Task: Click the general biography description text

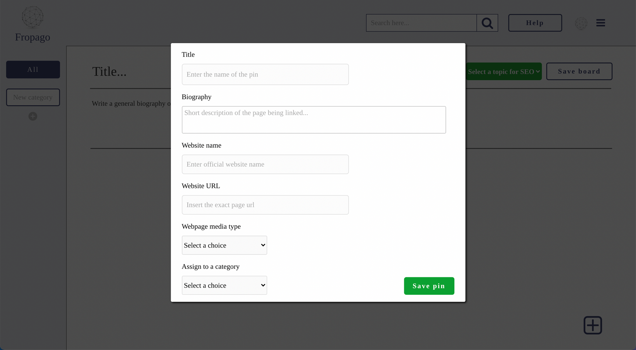Action: pyautogui.click(x=131, y=103)
